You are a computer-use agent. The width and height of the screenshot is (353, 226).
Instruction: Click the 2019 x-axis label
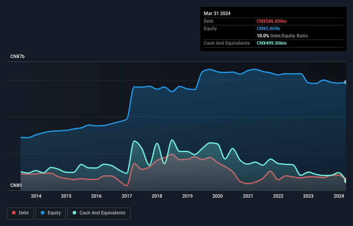tap(187, 196)
